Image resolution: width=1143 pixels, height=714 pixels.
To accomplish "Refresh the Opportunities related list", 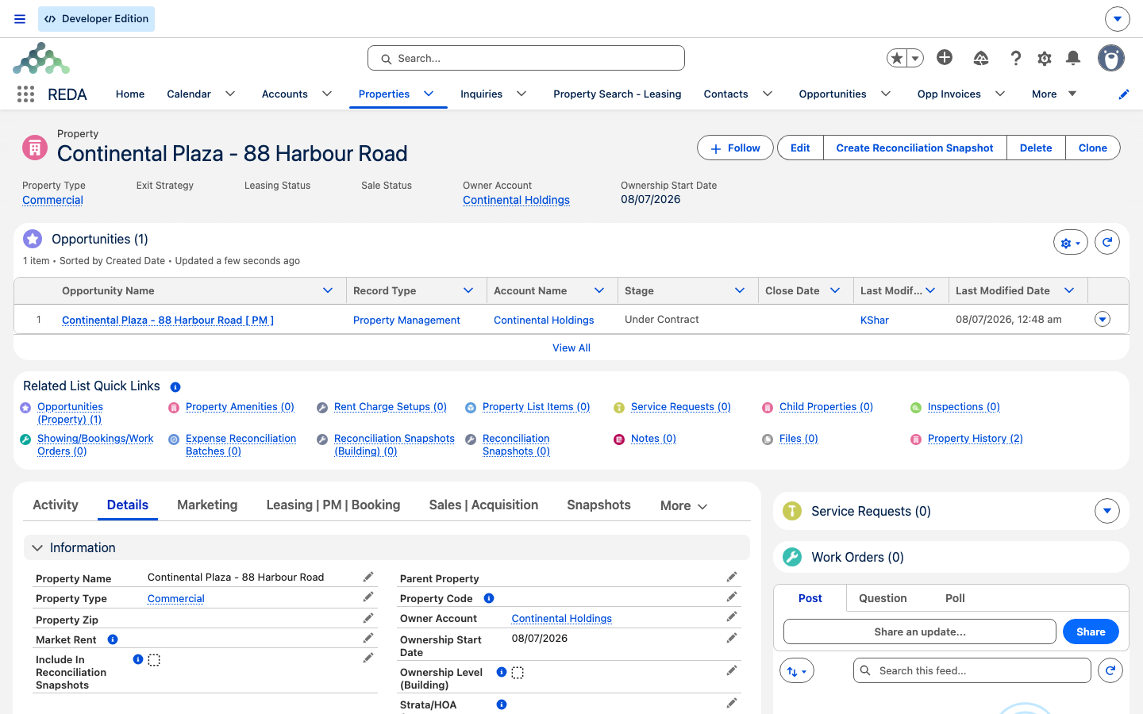I will [x=1107, y=242].
